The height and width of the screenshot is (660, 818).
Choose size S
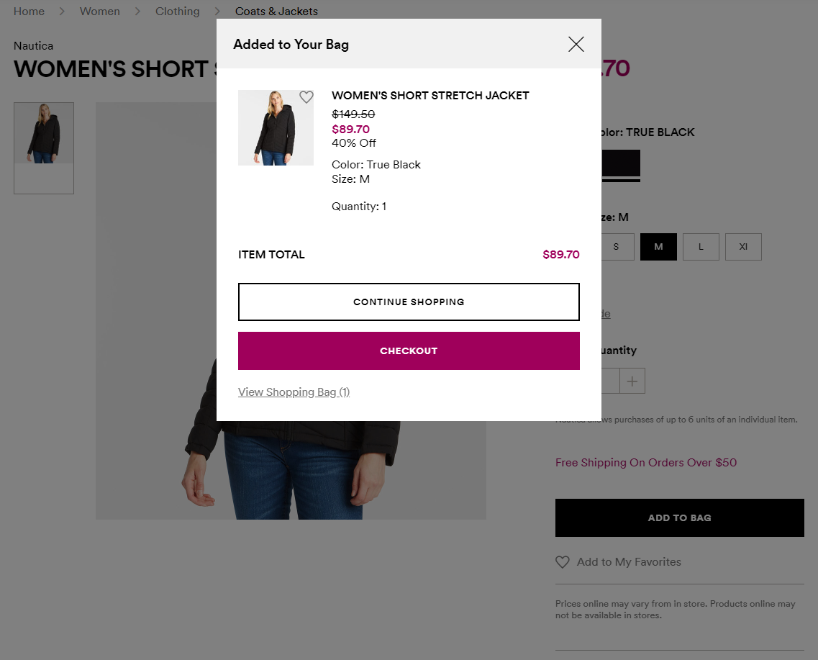click(616, 247)
